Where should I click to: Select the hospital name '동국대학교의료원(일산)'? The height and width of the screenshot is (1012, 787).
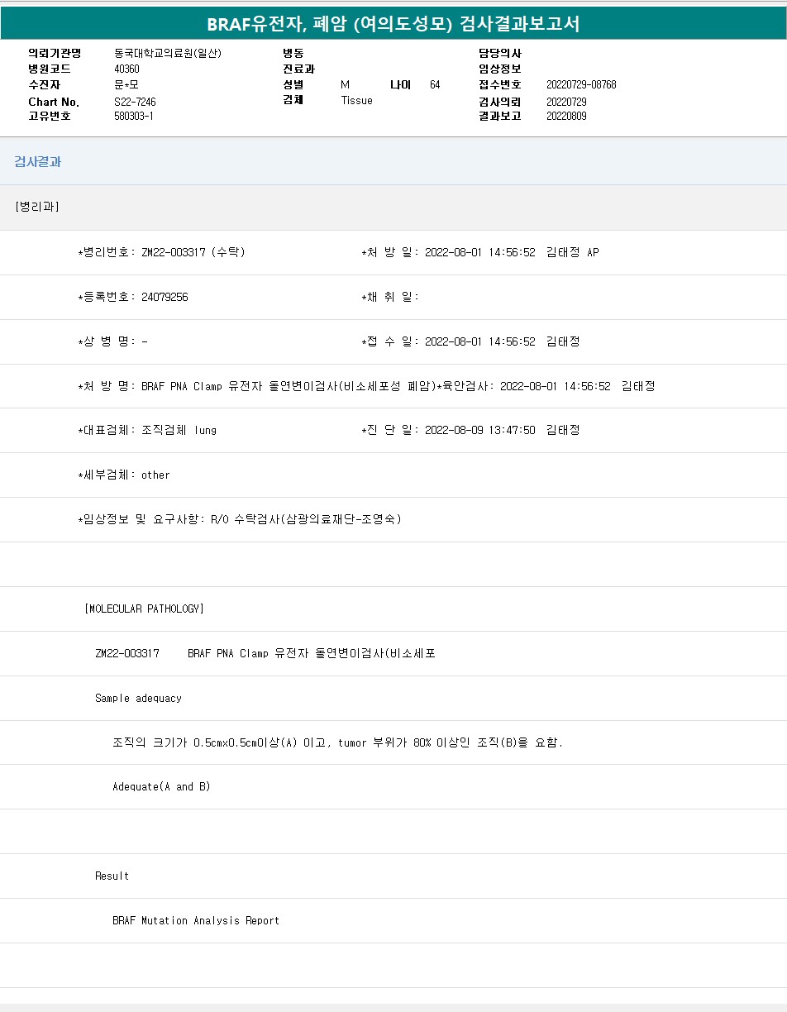tap(168, 53)
